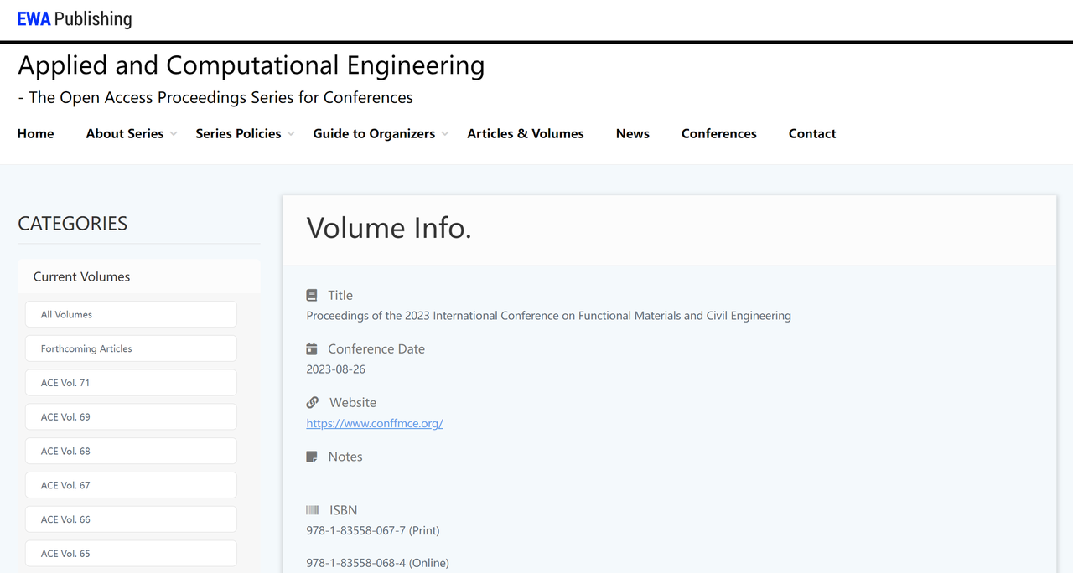Screen dimensions: 1073x573
Task: Click the barcode icon beside ISBN
Action: tap(313, 510)
